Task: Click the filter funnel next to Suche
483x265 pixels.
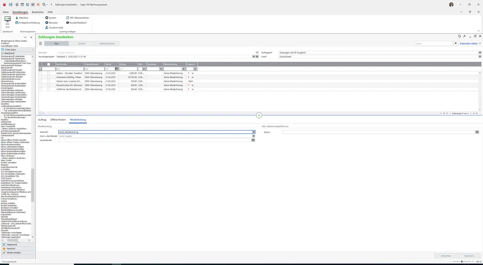Action: 456,43
